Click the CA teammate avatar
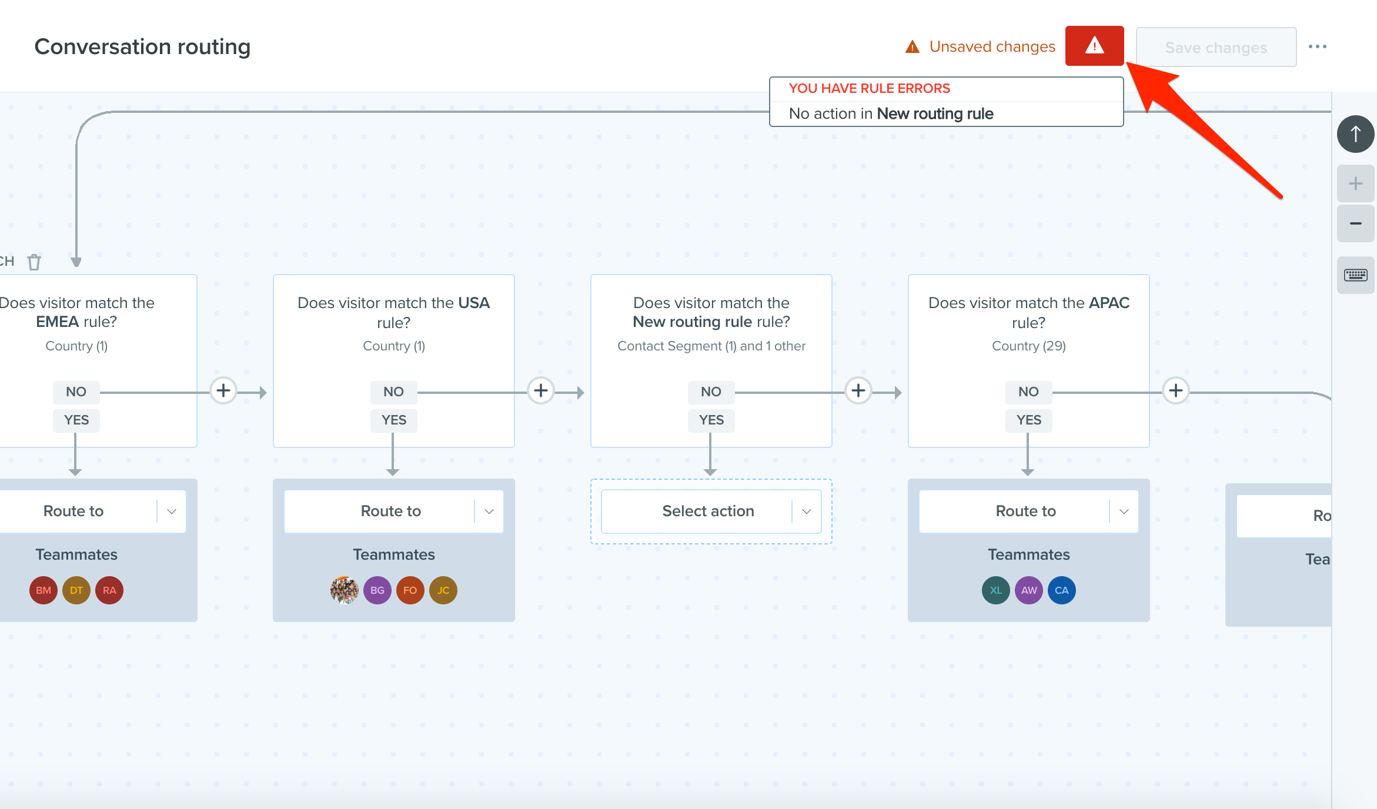 pyautogui.click(x=1062, y=590)
